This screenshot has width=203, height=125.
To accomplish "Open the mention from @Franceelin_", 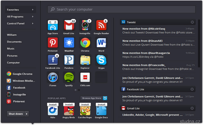I will (159, 67).
